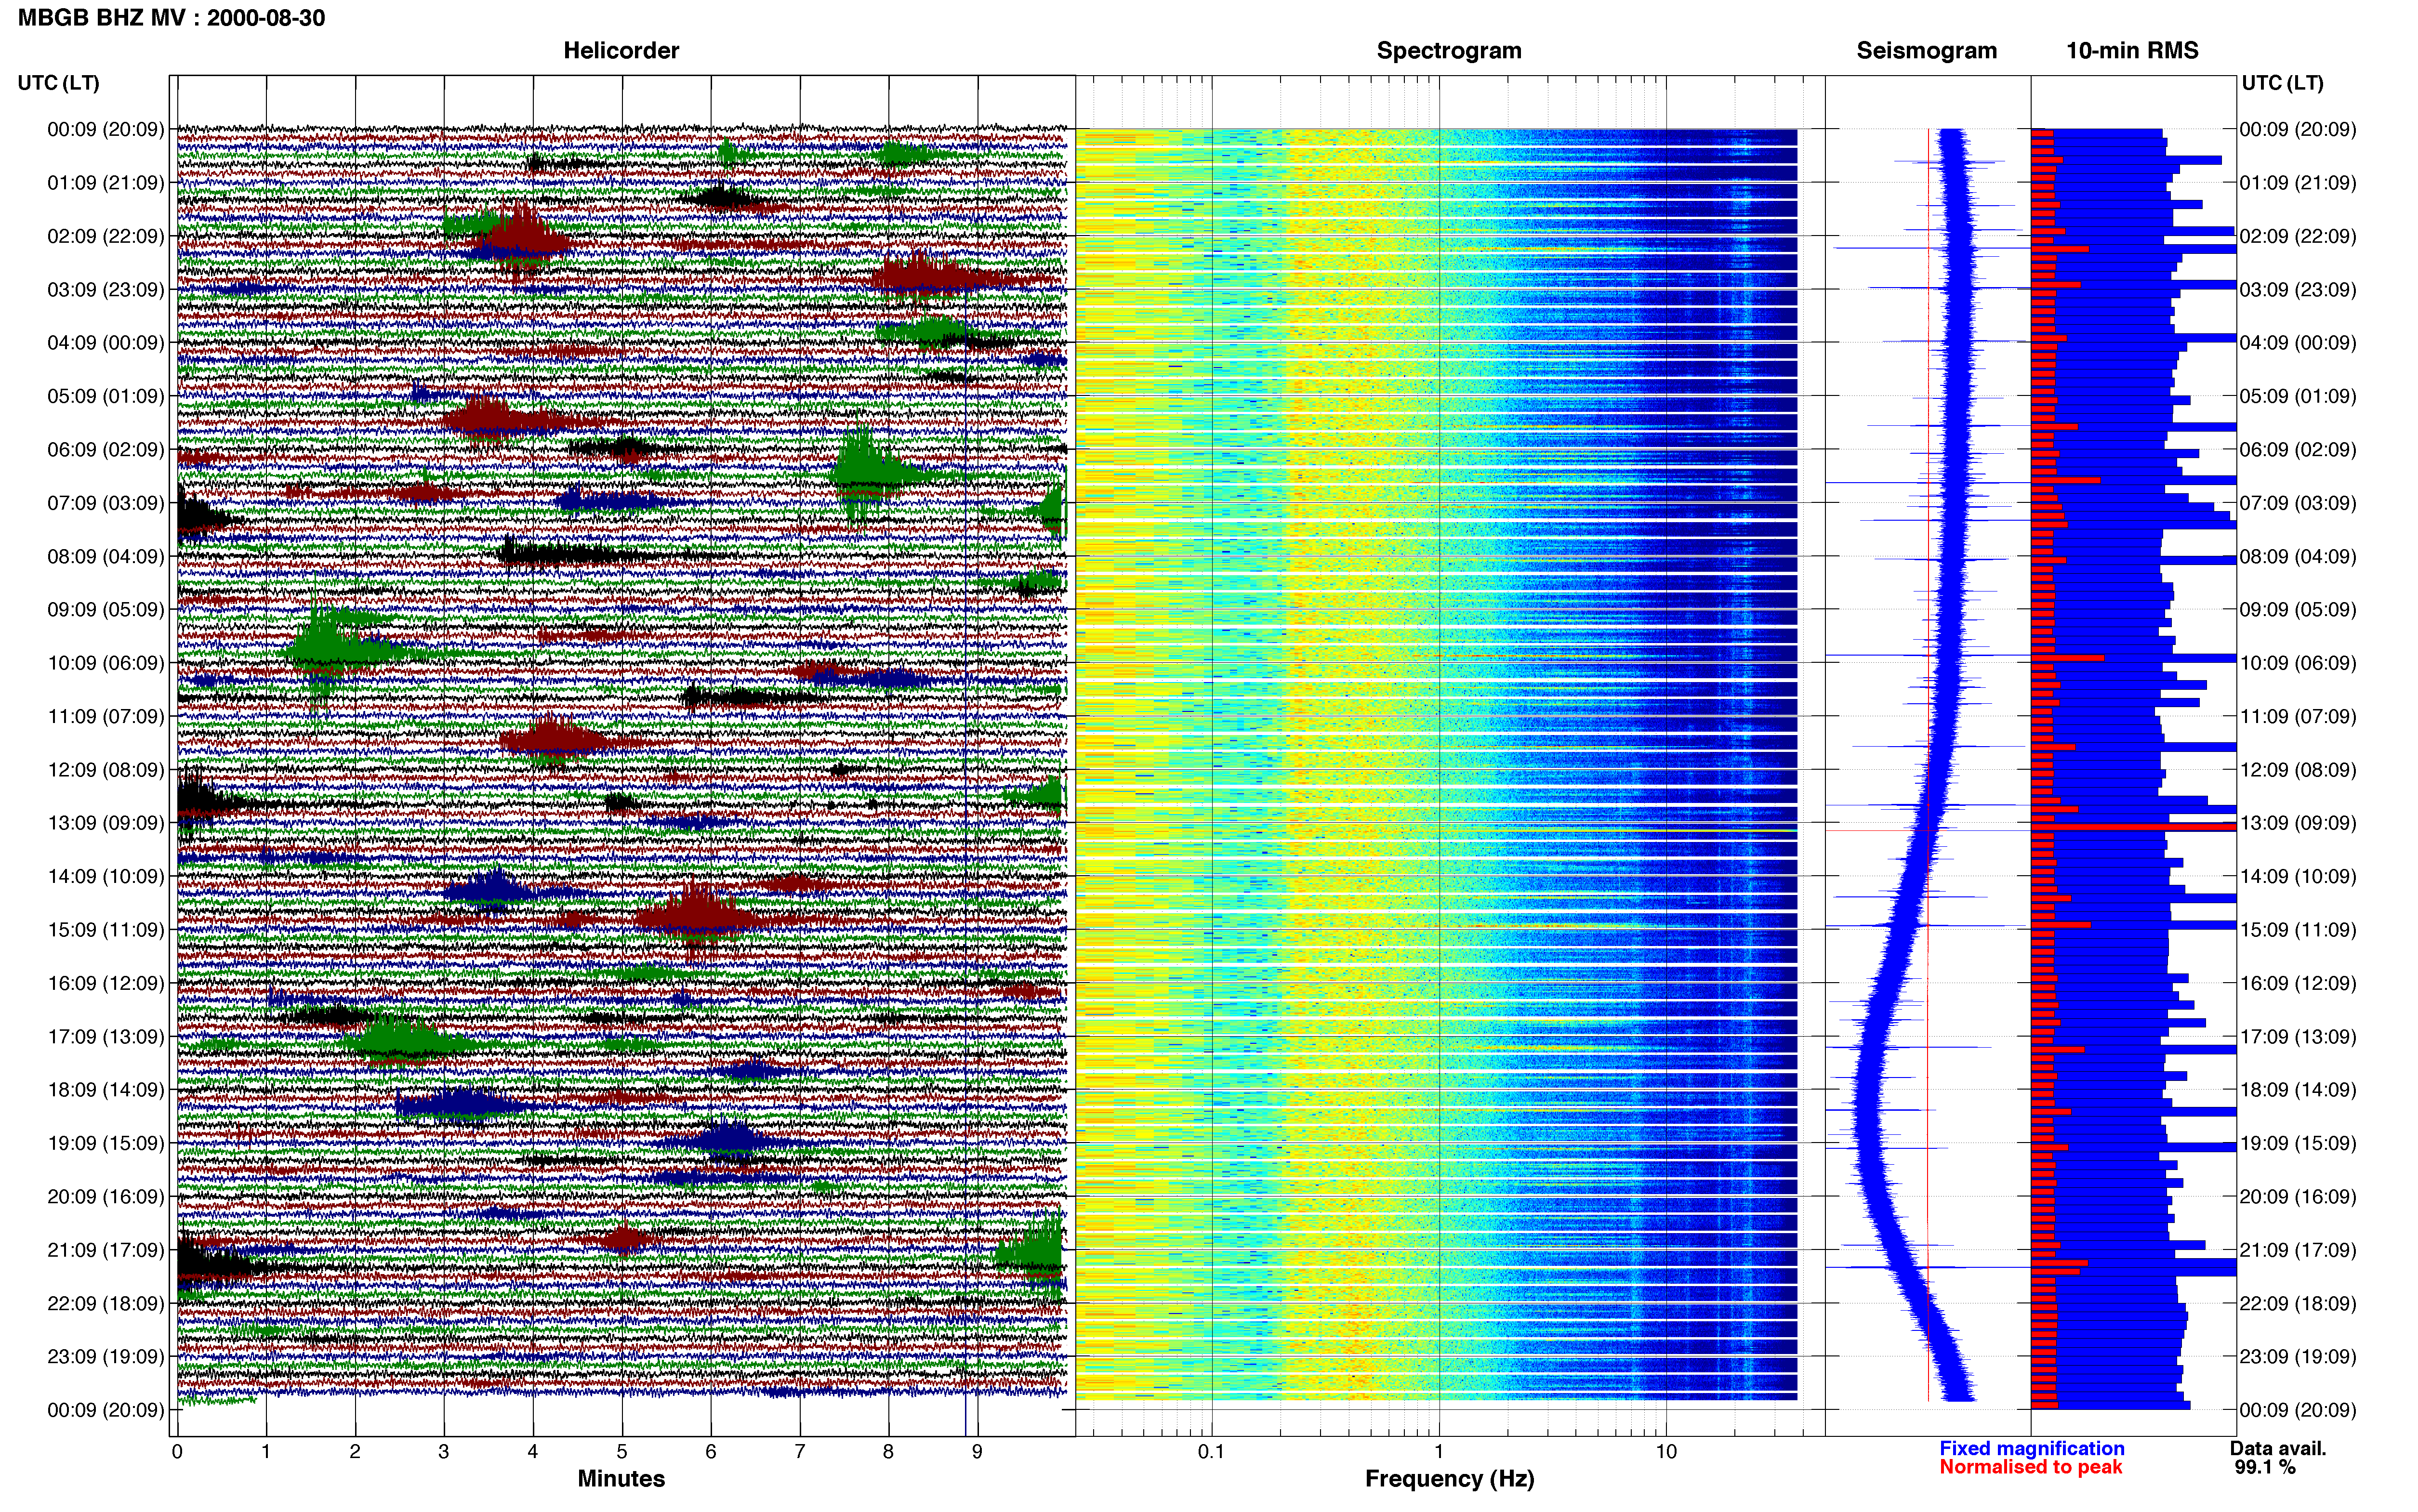Click the right '22:09 (18:09)' time label
2418x1512 pixels.
coord(2298,1304)
